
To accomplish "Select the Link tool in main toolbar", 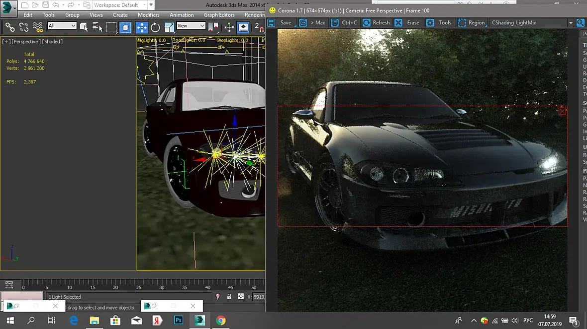I will tap(10, 27).
